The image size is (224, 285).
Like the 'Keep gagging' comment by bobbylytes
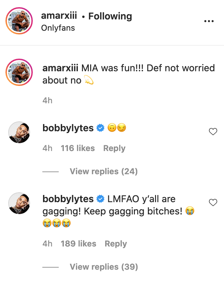(213, 202)
